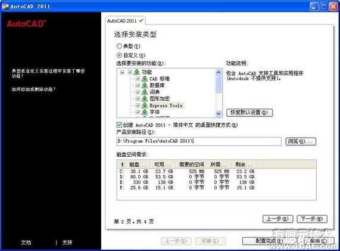Select the 典型 installation radio button

point(119,46)
